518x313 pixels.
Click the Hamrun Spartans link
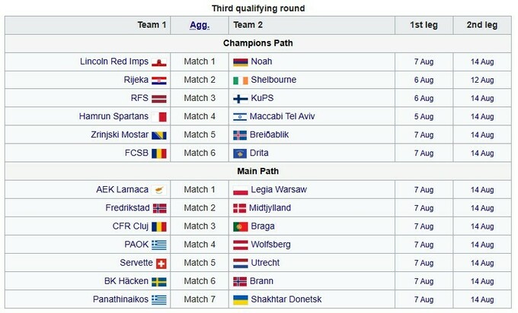[x=114, y=116]
